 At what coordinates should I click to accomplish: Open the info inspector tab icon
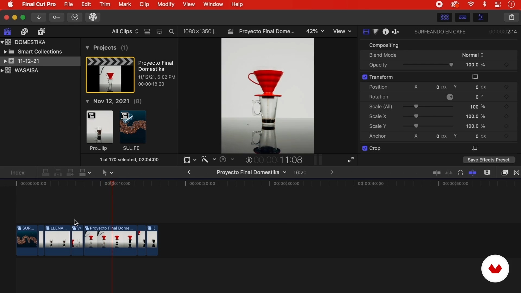tap(385, 32)
